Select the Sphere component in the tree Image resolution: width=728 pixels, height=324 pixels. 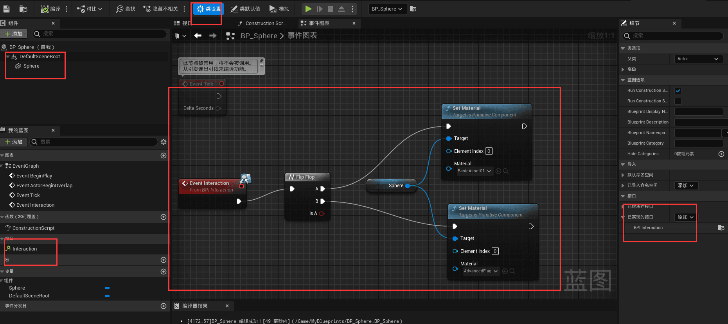tap(31, 66)
